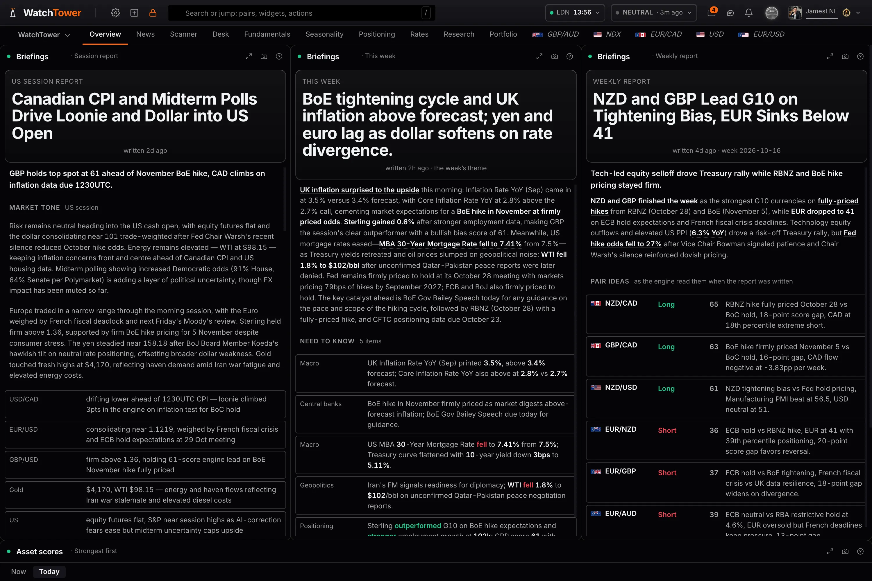Take snapshot of Asset scores panel
The height and width of the screenshot is (581, 872).
click(x=845, y=551)
